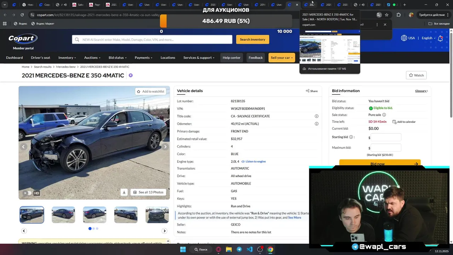Open the browser apps grid icon

(x=5, y=24)
